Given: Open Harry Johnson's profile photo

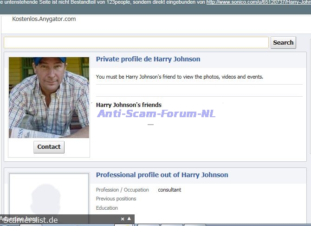Looking at the screenshot, I should (49, 98).
